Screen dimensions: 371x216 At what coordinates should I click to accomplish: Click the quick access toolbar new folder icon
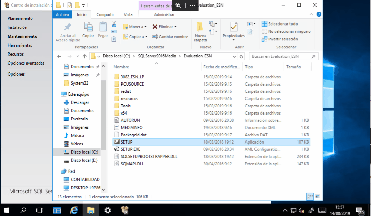click(77, 5)
